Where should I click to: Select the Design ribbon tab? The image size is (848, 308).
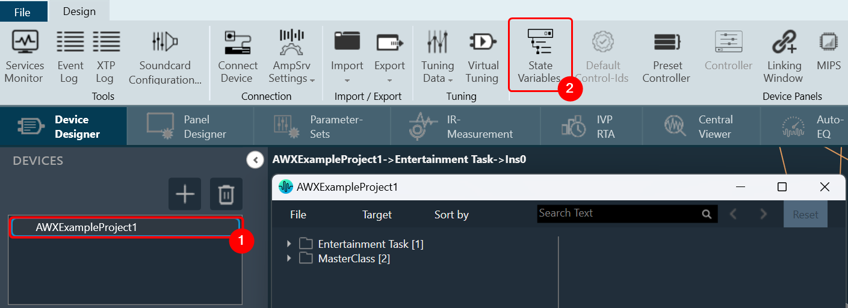click(x=79, y=11)
